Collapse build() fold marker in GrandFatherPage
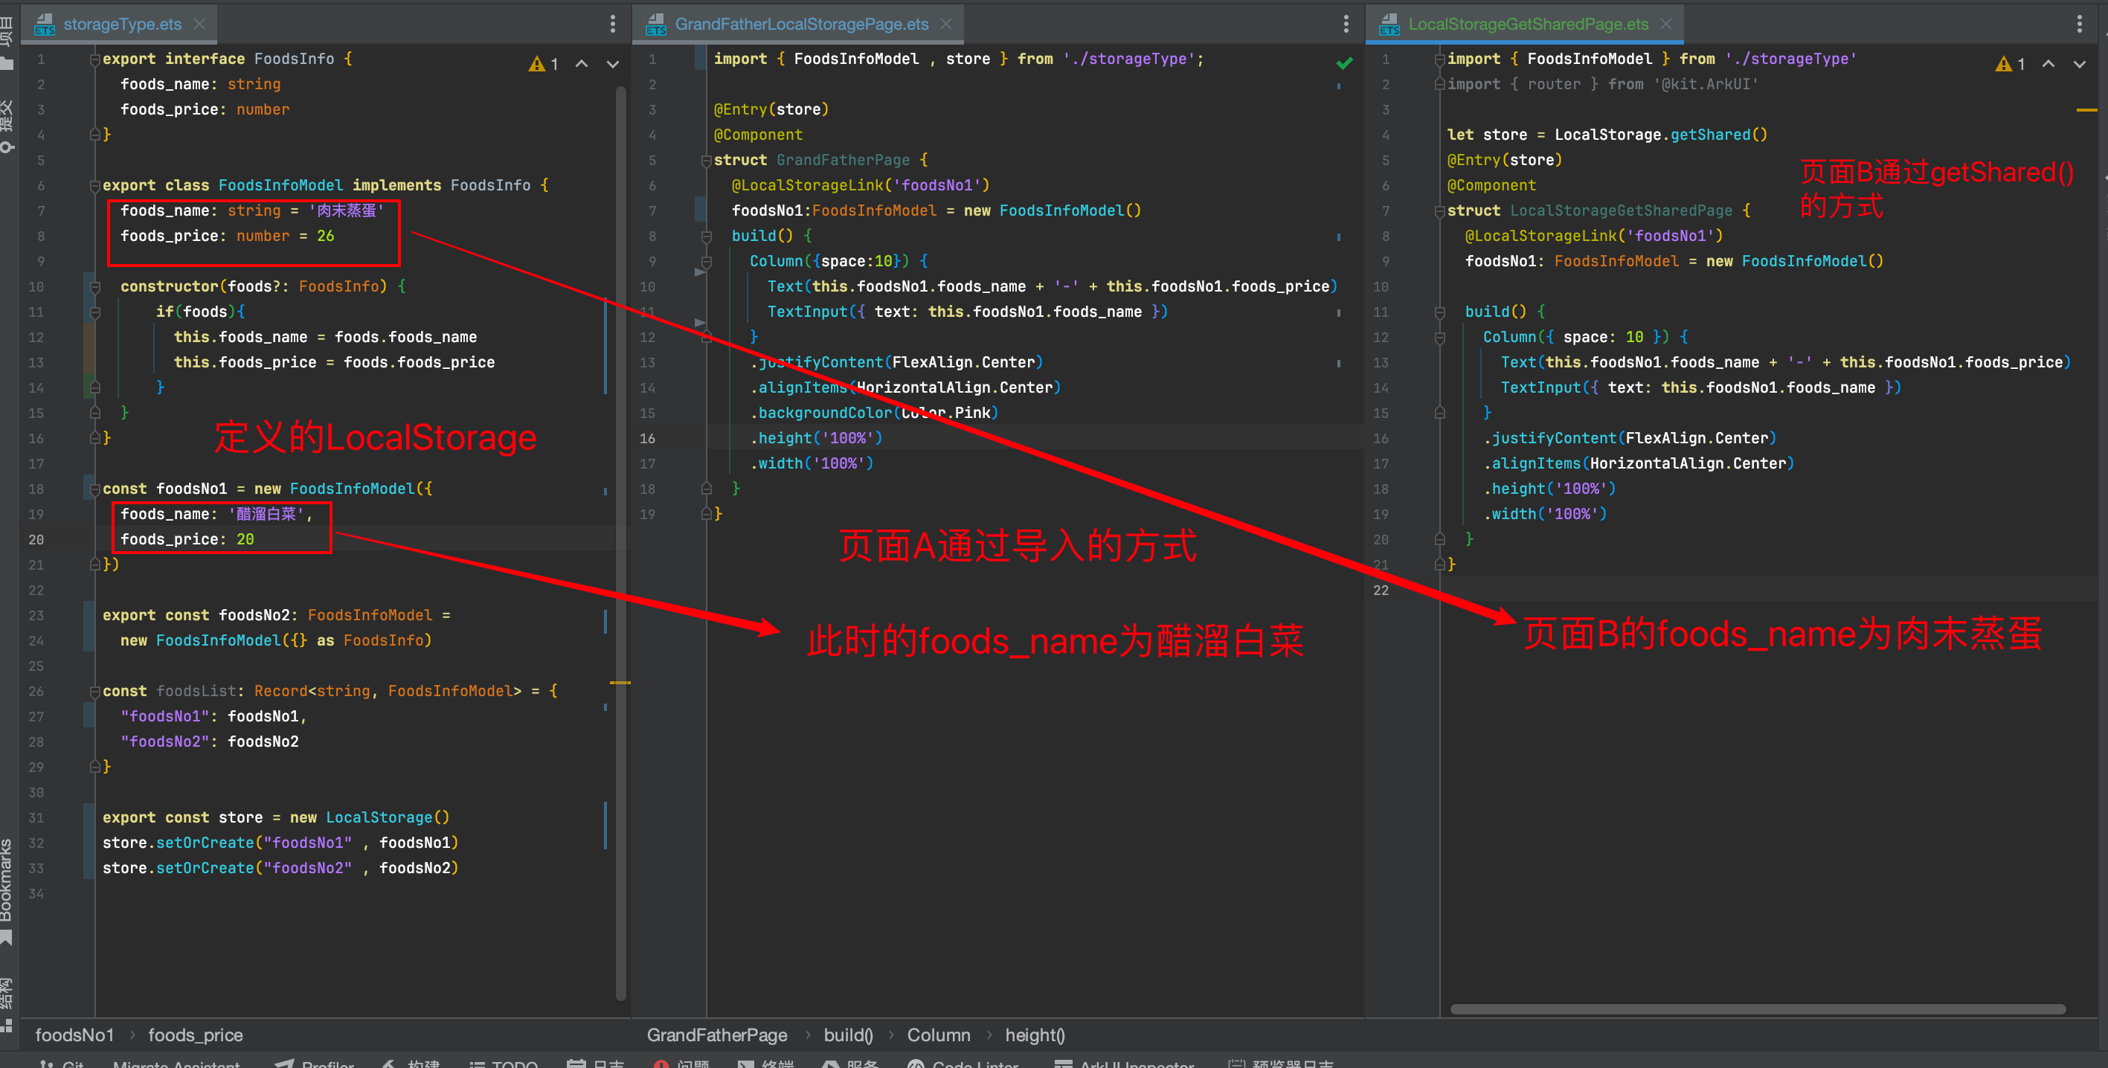The image size is (2108, 1068). (706, 237)
